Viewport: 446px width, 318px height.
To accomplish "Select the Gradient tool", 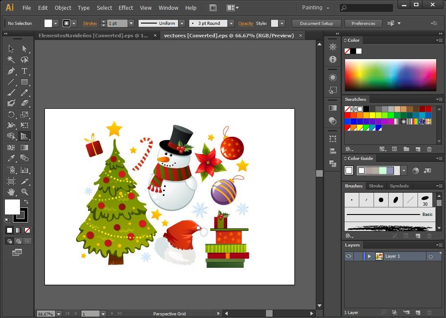I will coord(24,147).
